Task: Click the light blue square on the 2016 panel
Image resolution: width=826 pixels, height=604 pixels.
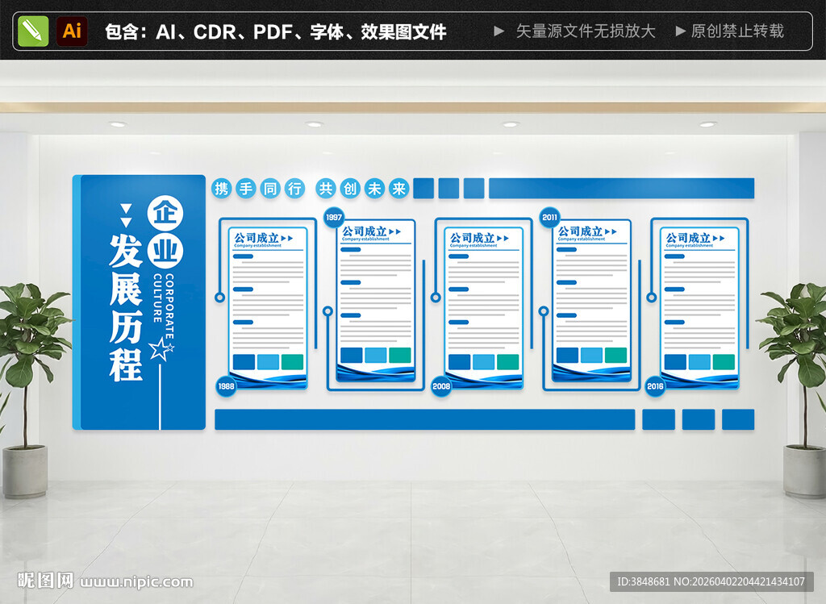Action: coord(699,362)
